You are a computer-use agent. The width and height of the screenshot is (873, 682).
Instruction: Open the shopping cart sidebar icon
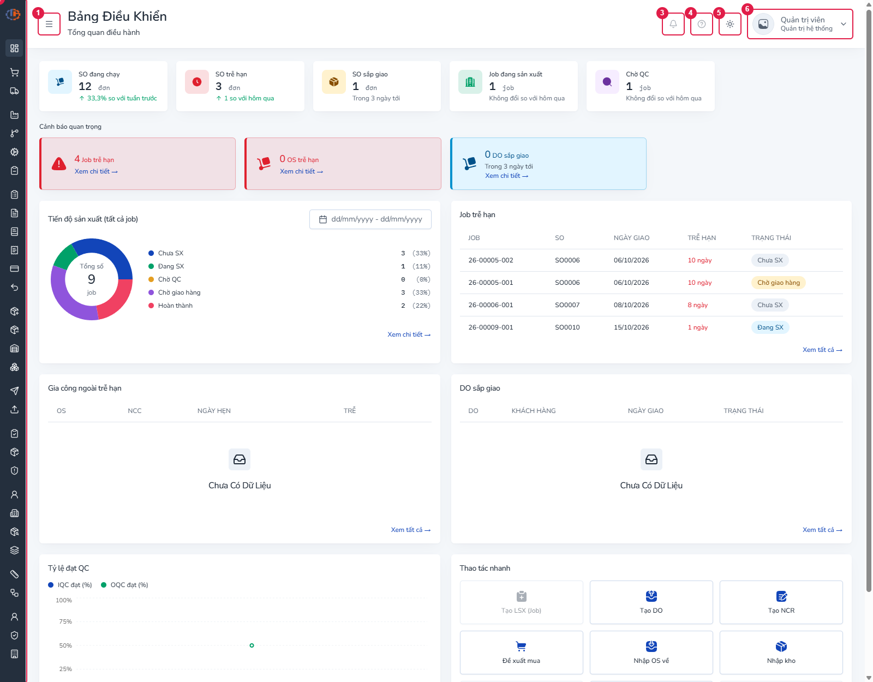(15, 73)
